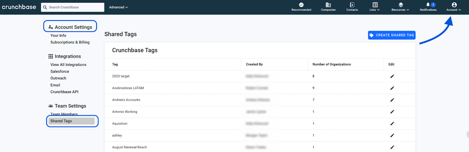
Task: Open the Crunchbase API page
Action: pos(64,92)
